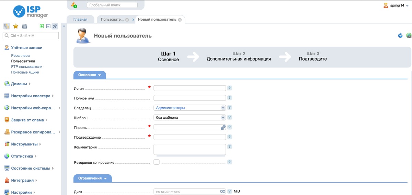Close the Пользовате... tab

[127, 20]
